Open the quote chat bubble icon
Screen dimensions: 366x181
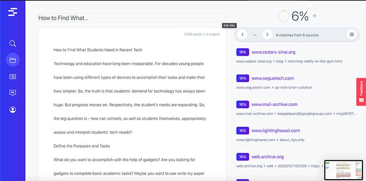coord(13,93)
